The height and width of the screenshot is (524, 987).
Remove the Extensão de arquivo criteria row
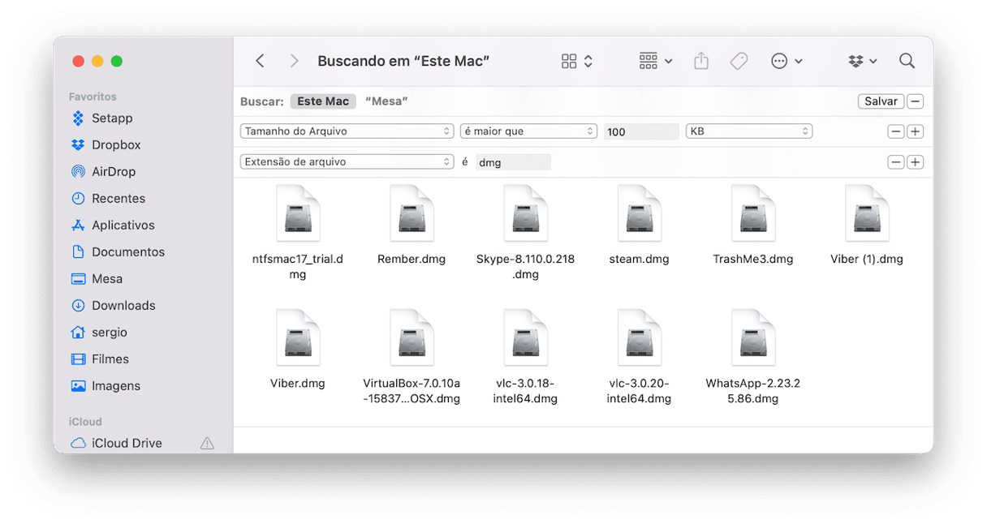tap(896, 162)
